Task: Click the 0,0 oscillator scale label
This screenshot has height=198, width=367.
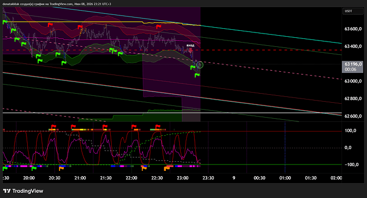Action: point(348,147)
